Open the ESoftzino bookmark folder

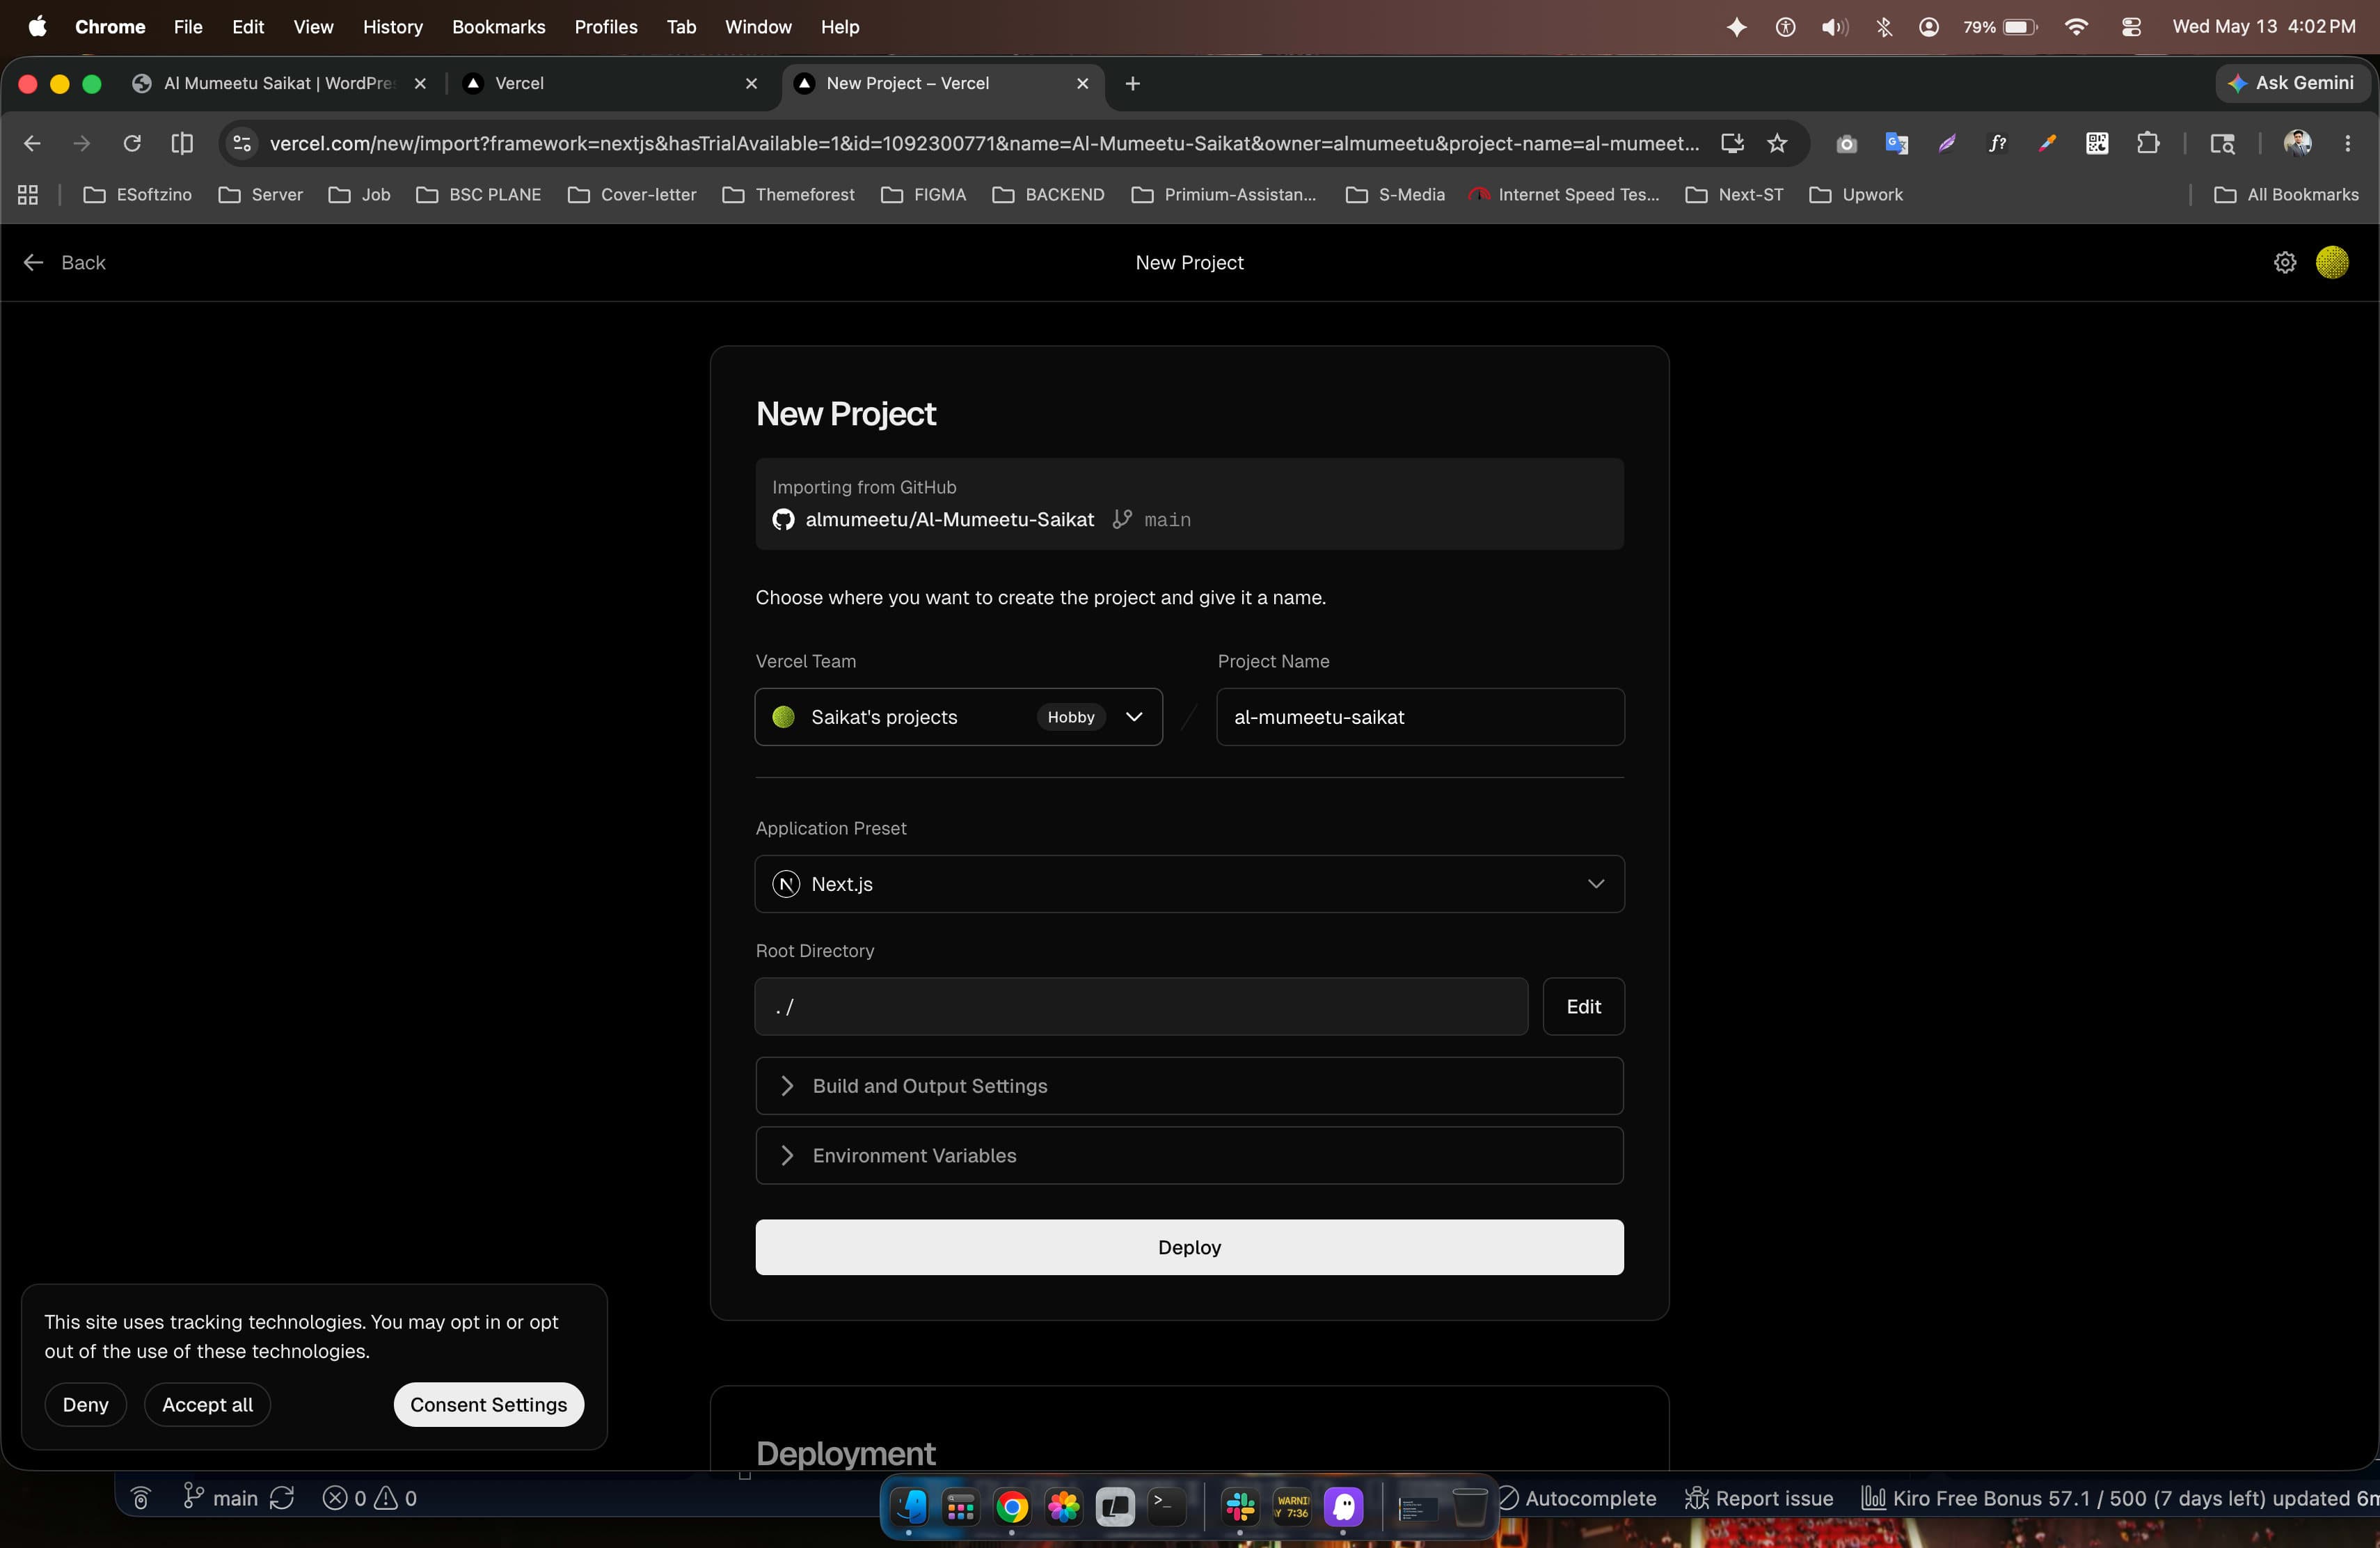click(x=138, y=195)
